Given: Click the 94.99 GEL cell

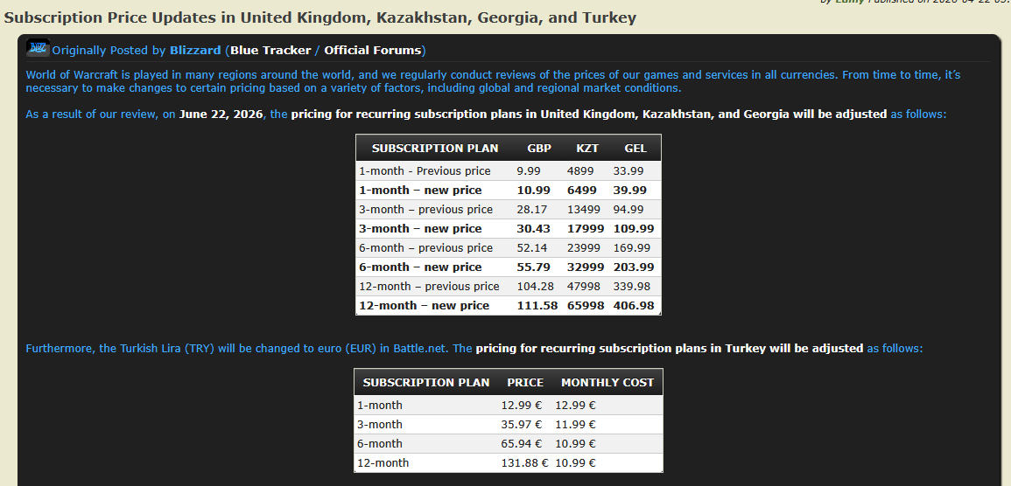Looking at the screenshot, I should coord(628,210).
